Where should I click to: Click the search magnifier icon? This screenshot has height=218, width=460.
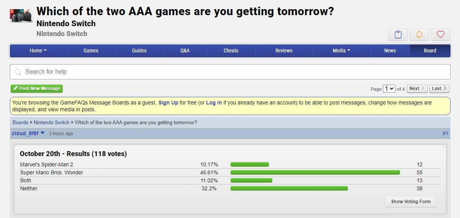[x=17, y=72]
